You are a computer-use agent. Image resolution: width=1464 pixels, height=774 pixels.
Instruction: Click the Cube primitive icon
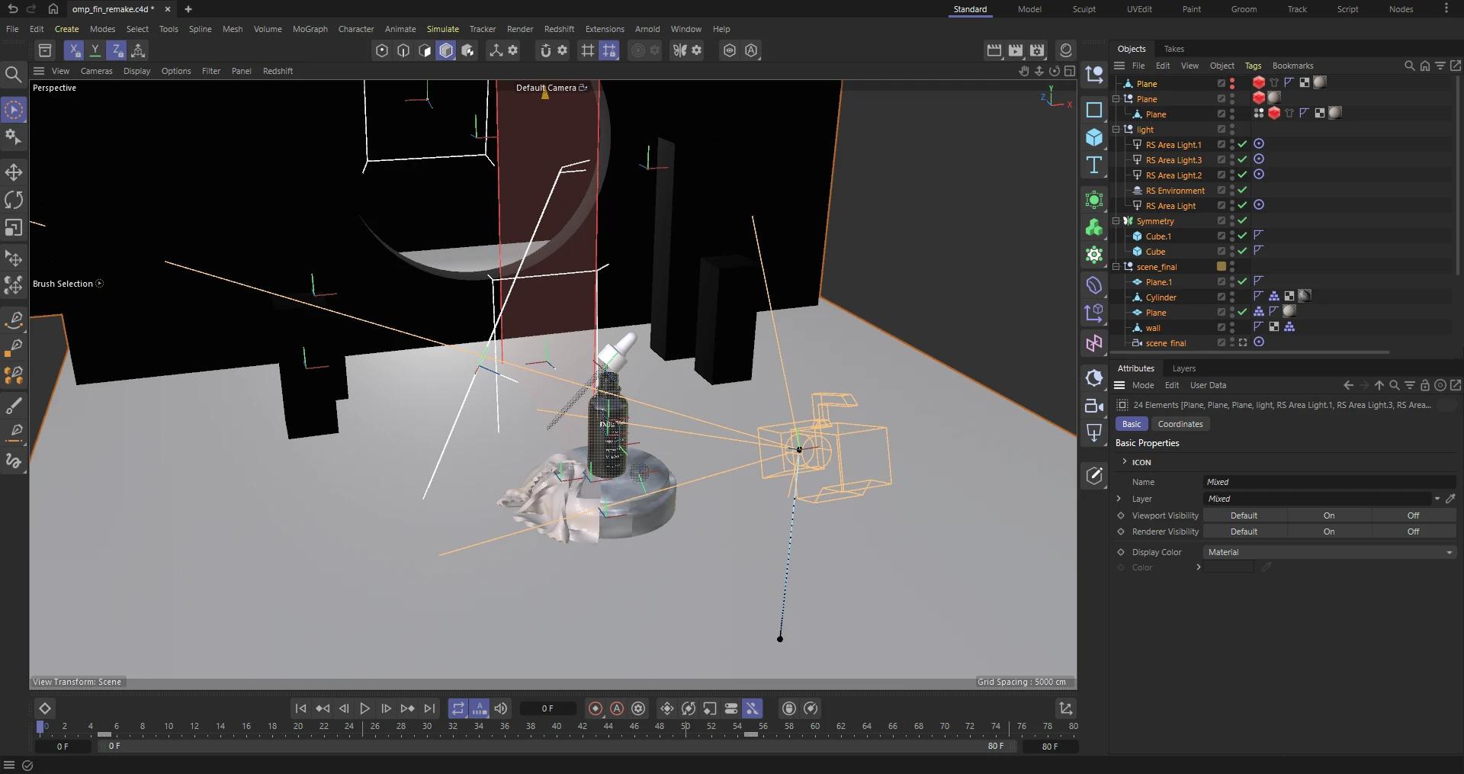tap(1094, 137)
